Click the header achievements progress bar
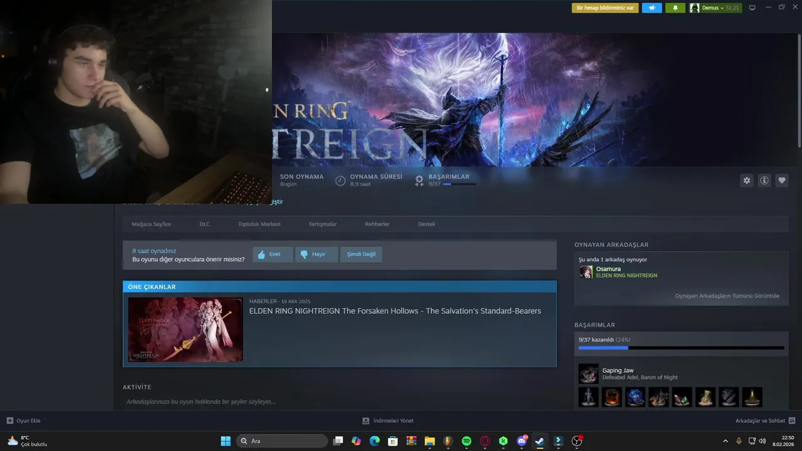The image size is (802, 451). [459, 184]
